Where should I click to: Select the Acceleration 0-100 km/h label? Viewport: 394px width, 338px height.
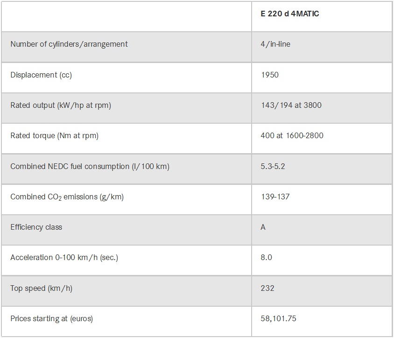(64, 258)
